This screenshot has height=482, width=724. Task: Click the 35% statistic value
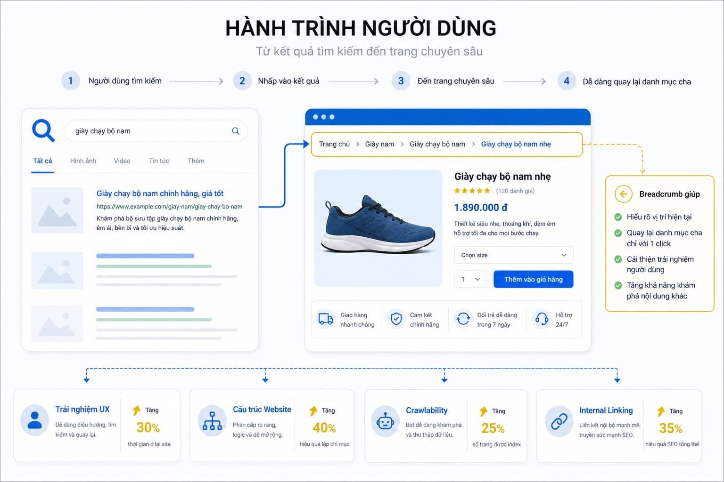pos(671,428)
